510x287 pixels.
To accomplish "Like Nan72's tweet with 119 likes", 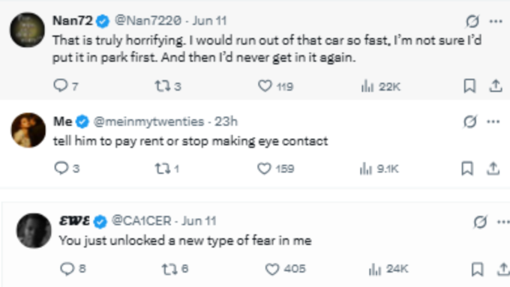I will [x=275, y=86].
